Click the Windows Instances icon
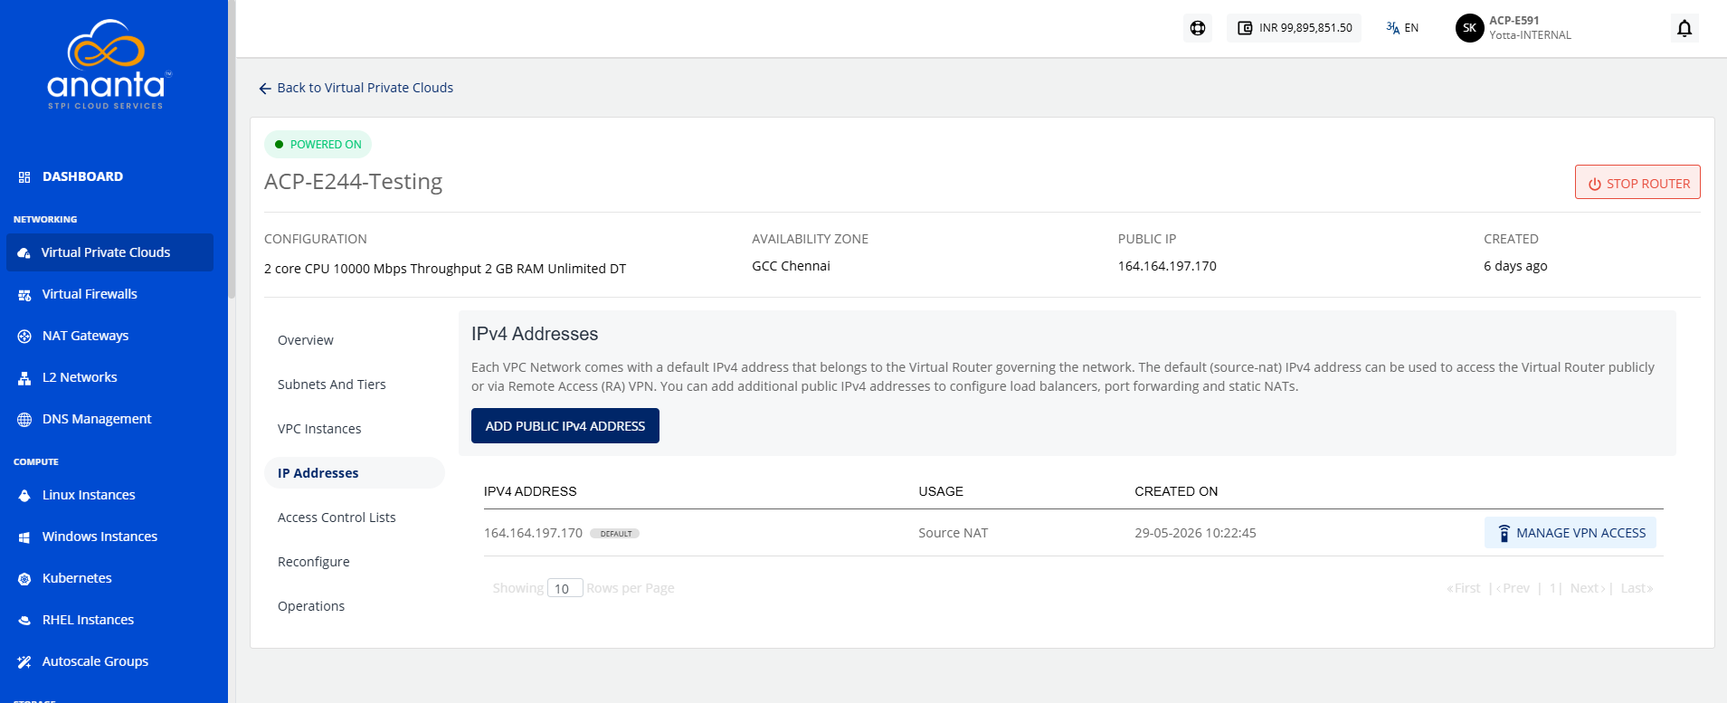The height and width of the screenshot is (703, 1727). (x=24, y=537)
